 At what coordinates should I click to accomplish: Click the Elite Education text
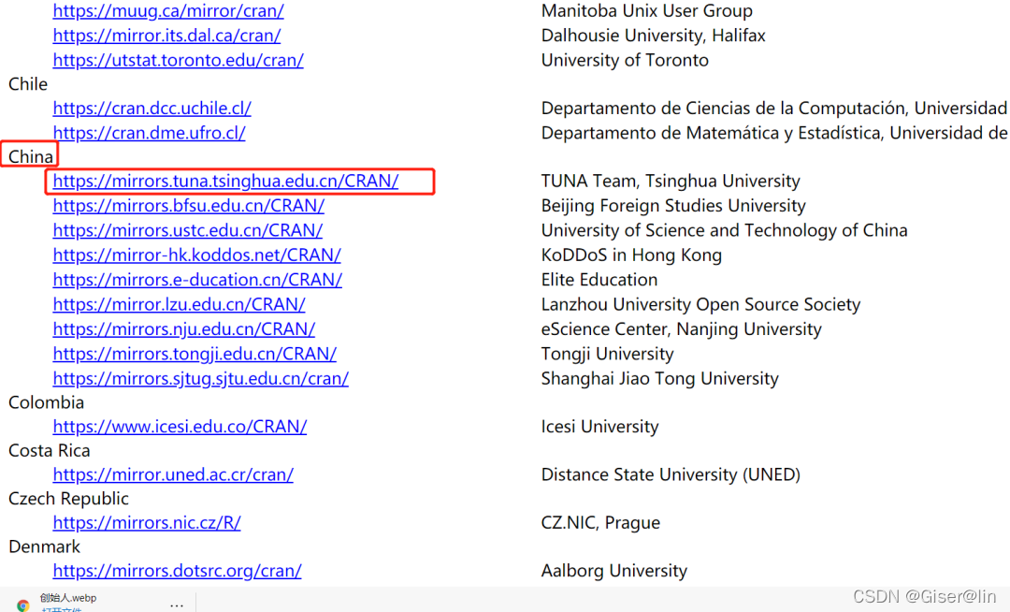(x=599, y=280)
